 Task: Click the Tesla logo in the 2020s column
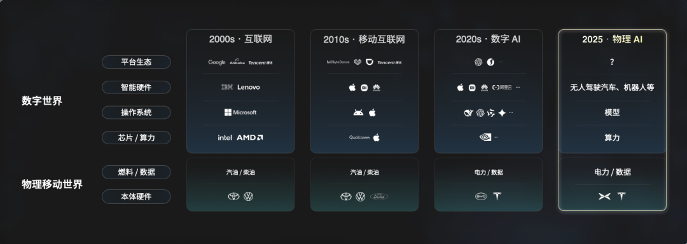497,196
